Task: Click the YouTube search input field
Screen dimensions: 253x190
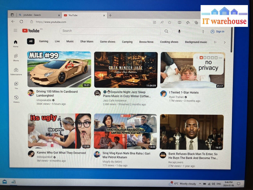Action: [x=110, y=31]
